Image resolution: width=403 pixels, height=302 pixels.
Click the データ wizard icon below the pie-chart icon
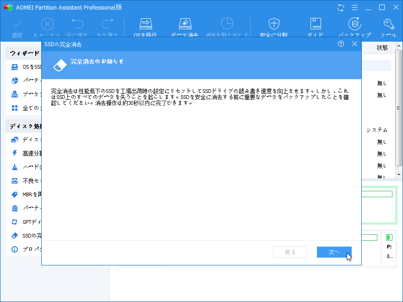tap(15, 94)
